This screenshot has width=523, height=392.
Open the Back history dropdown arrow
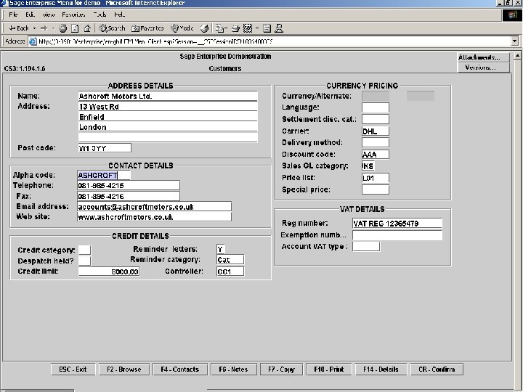point(34,28)
